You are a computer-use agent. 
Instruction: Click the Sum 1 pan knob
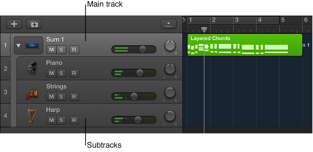[x=170, y=46]
